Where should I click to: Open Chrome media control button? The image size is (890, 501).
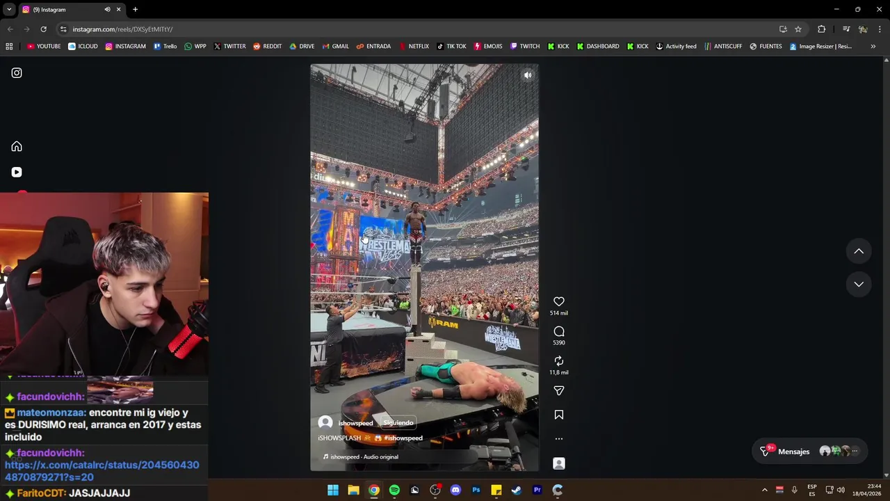click(846, 29)
